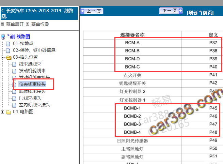Click the closed folder icon for 04-电路图

pyautogui.click(x=9, y=112)
